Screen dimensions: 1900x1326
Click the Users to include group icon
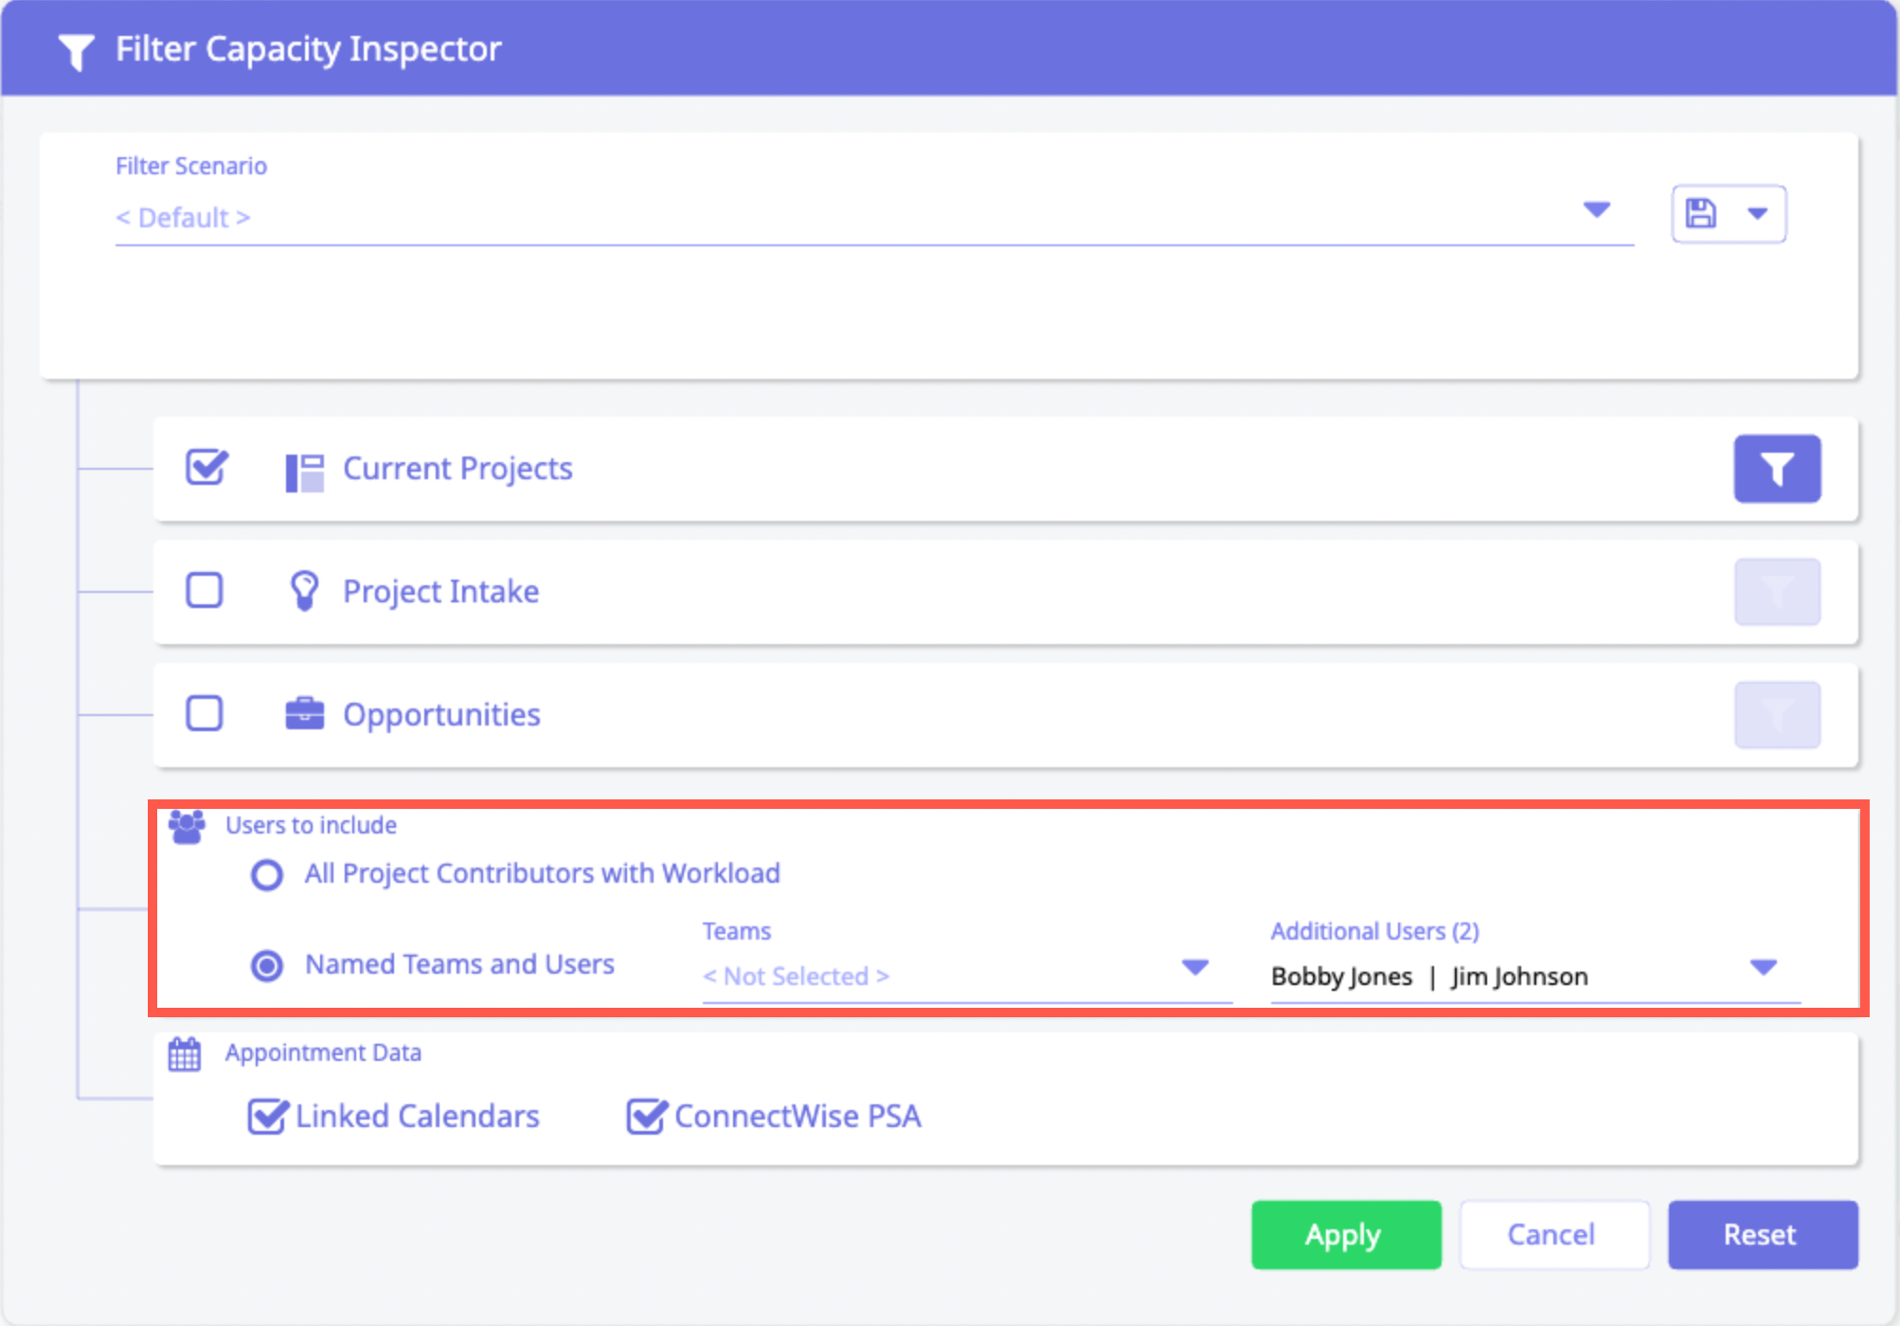pyautogui.click(x=187, y=826)
